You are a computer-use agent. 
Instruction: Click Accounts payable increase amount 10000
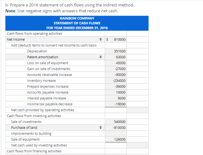116,92
